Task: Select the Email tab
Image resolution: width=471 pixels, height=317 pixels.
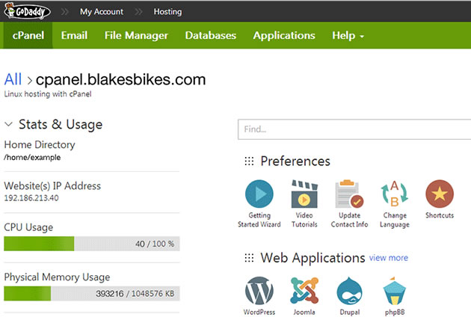Action: pos(74,35)
